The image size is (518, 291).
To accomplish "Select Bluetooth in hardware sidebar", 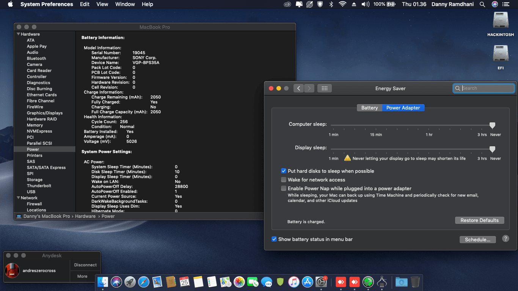I will point(36,58).
